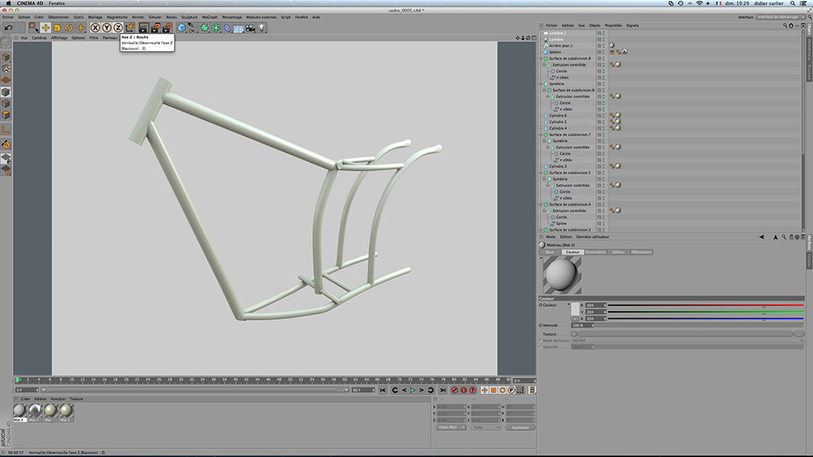Switch to Points mode
The width and height of the screenshot is (813, 457).
[6, 92]
